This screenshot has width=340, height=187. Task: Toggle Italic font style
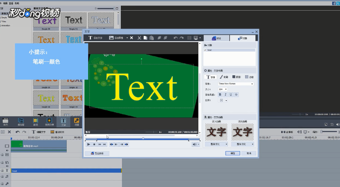(226, 95)
